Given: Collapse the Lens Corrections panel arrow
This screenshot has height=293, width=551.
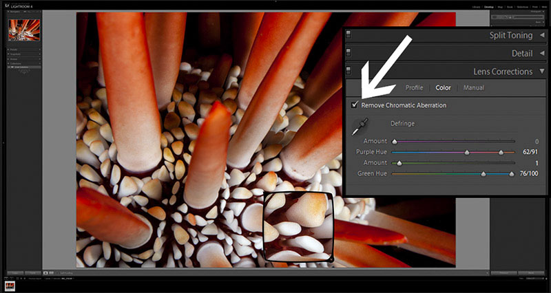Looking at the screenshot, I should point(542,71).
